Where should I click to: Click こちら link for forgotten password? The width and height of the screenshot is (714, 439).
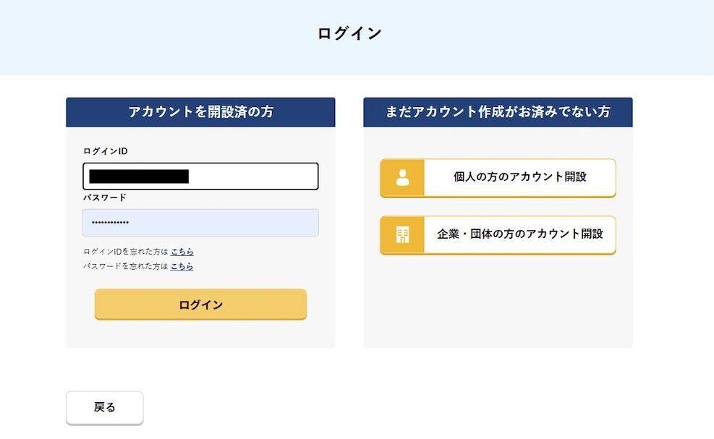(182, 266)
